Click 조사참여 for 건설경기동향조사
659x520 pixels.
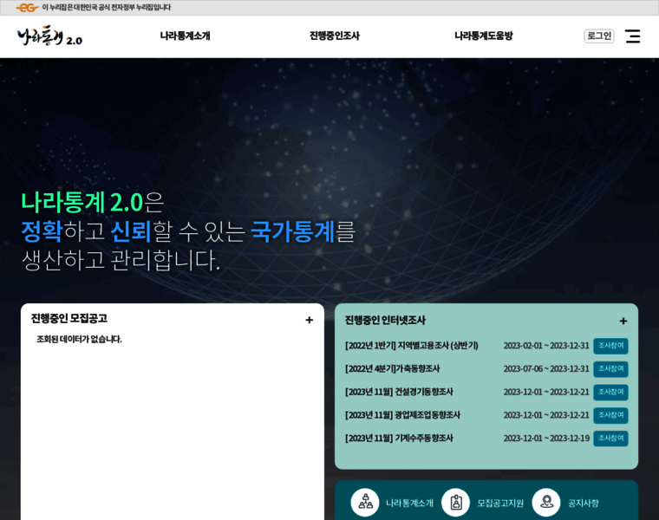pyautogui.click(x=610, y=392)
